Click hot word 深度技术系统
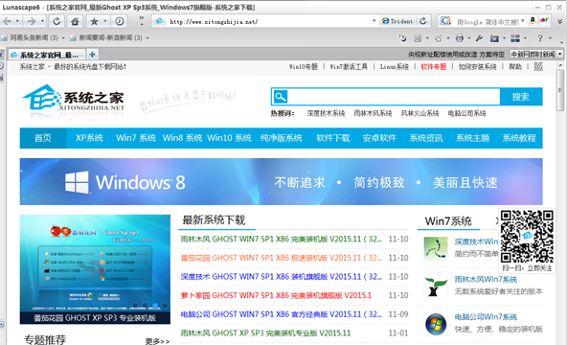Viewport: 567px width, 345px height. click(x=327, y=113)
